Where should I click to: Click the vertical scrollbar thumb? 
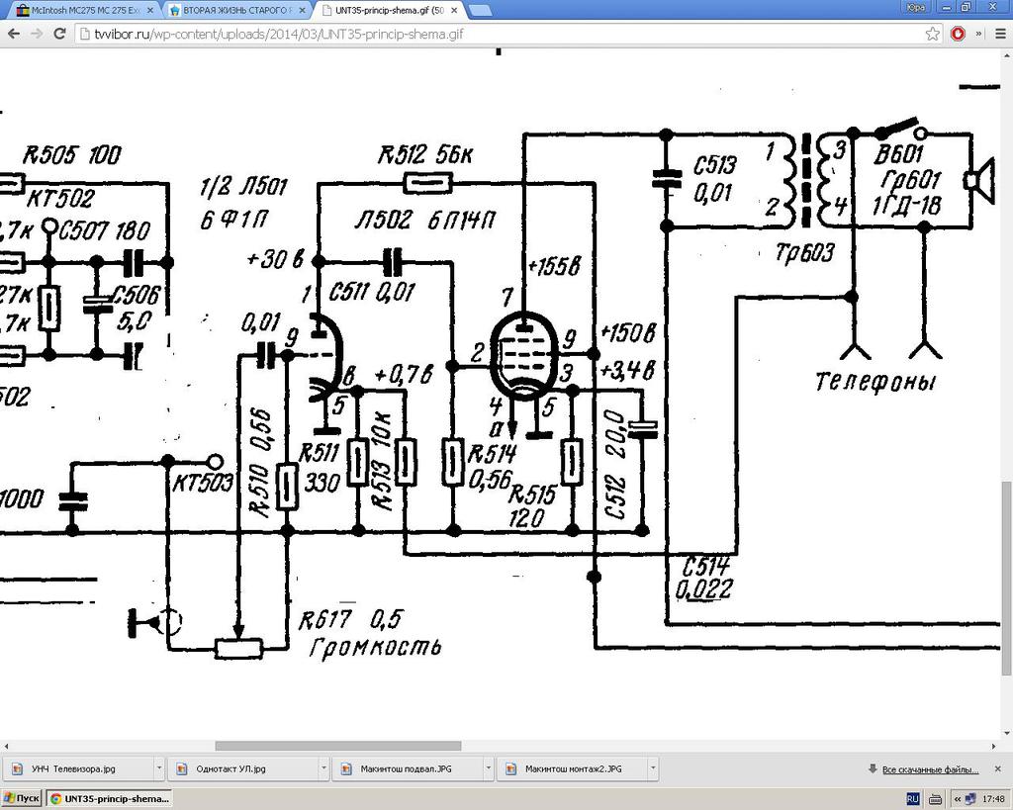(x=1006, y=579)
